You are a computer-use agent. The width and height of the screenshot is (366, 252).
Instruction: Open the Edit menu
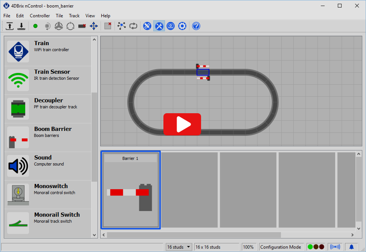[x=20, y=16]
